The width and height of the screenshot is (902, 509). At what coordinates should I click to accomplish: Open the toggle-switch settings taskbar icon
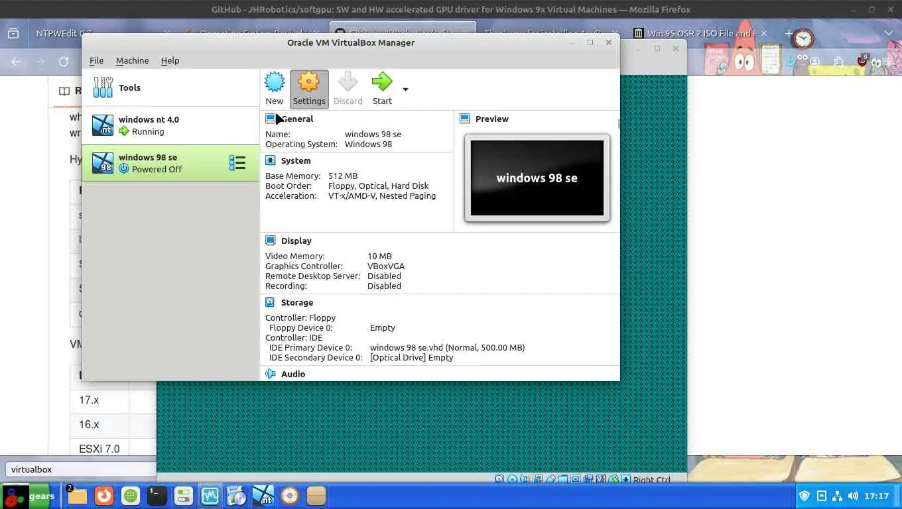click(x=183, y=496)
